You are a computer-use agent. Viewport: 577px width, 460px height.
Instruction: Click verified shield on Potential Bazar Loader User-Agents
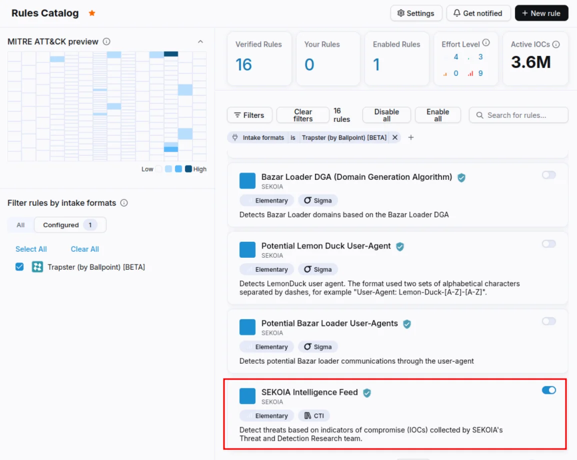pos(406,324)
